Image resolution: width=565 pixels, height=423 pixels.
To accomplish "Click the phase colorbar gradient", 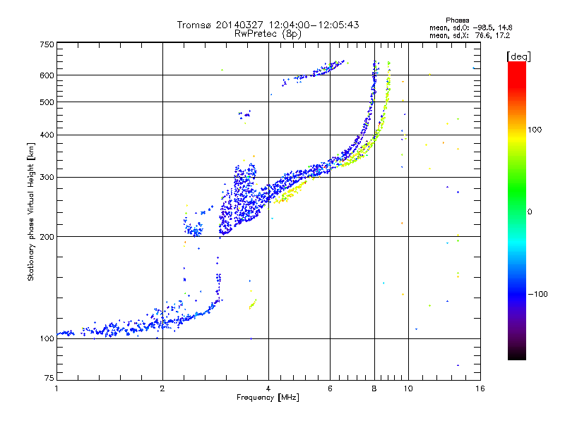I will point(517,211).
